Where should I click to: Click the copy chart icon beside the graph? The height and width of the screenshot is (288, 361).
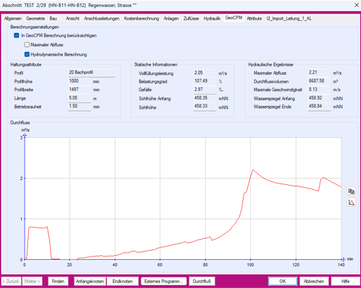click(351, 191)
